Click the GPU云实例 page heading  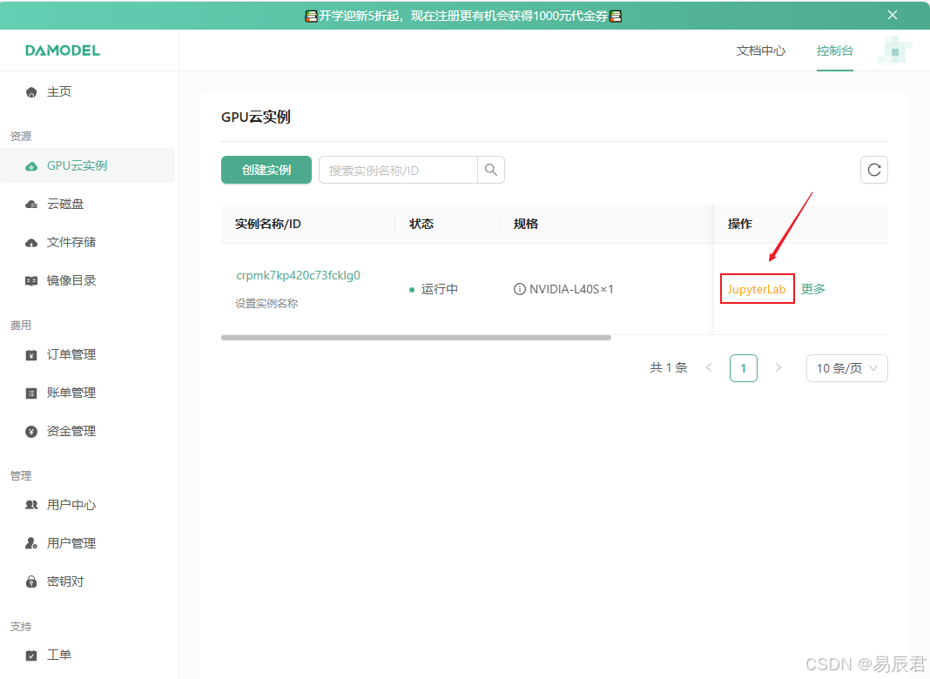pos(256,117)
